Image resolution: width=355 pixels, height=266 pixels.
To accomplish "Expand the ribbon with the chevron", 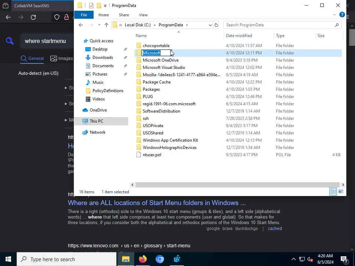I will click(334, 15).
